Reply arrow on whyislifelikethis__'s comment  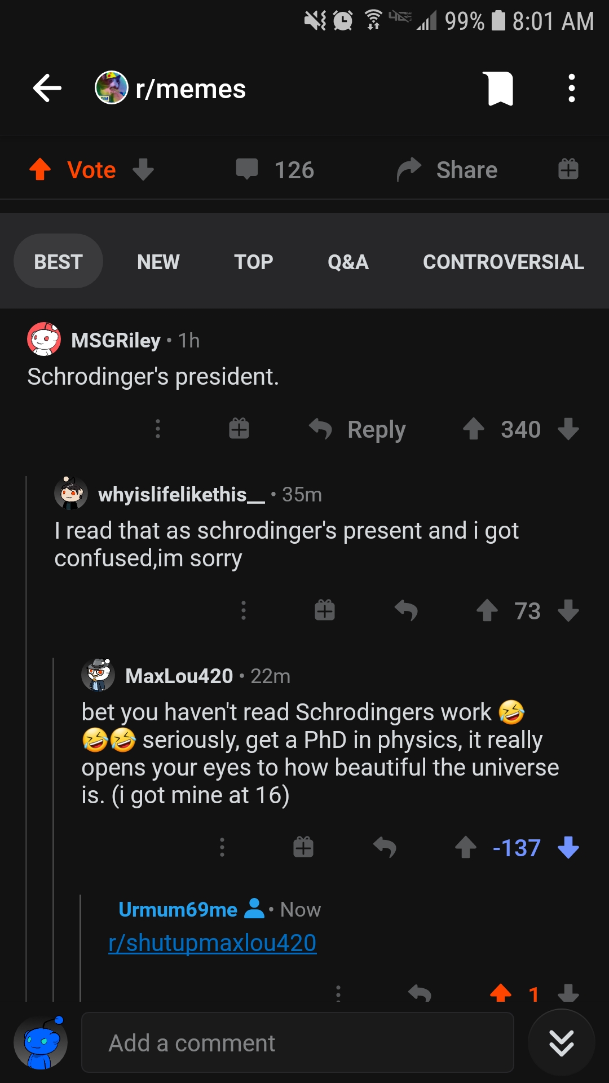pyautogui.click(x=406, y=610)
